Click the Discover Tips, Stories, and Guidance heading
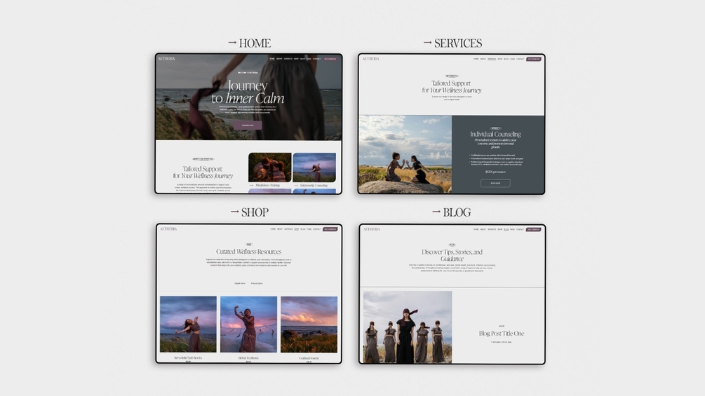The height and width of the screenshot is (396, 705). click(x=452, y=255)
